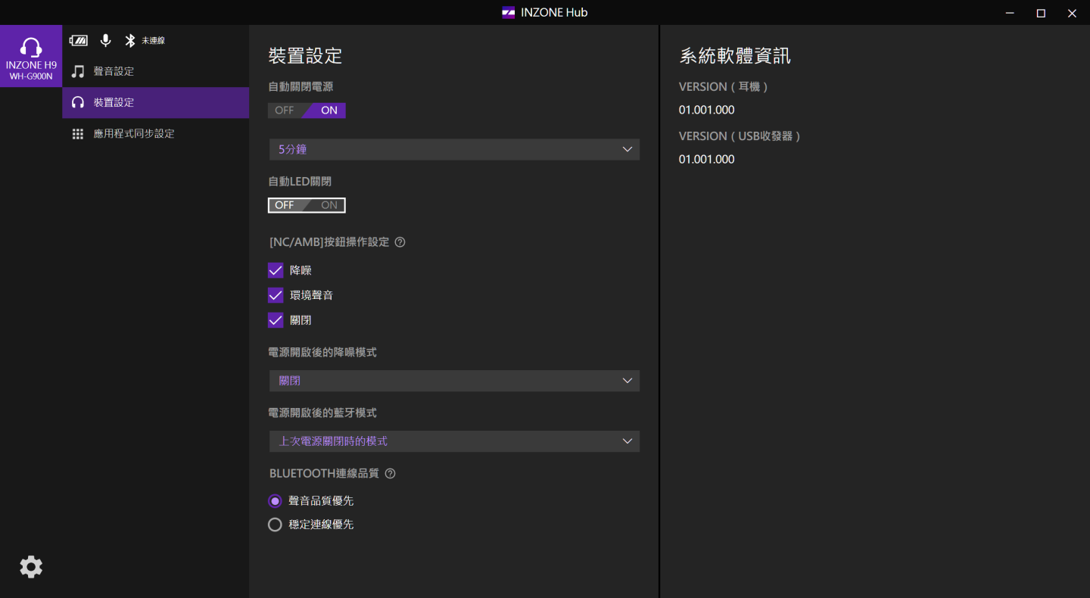The height and width of the screenshot is (598, 1090).
Task: Select the 穩定連線優先 radio option
Action: pyautogui.click(x=276, y=525)
